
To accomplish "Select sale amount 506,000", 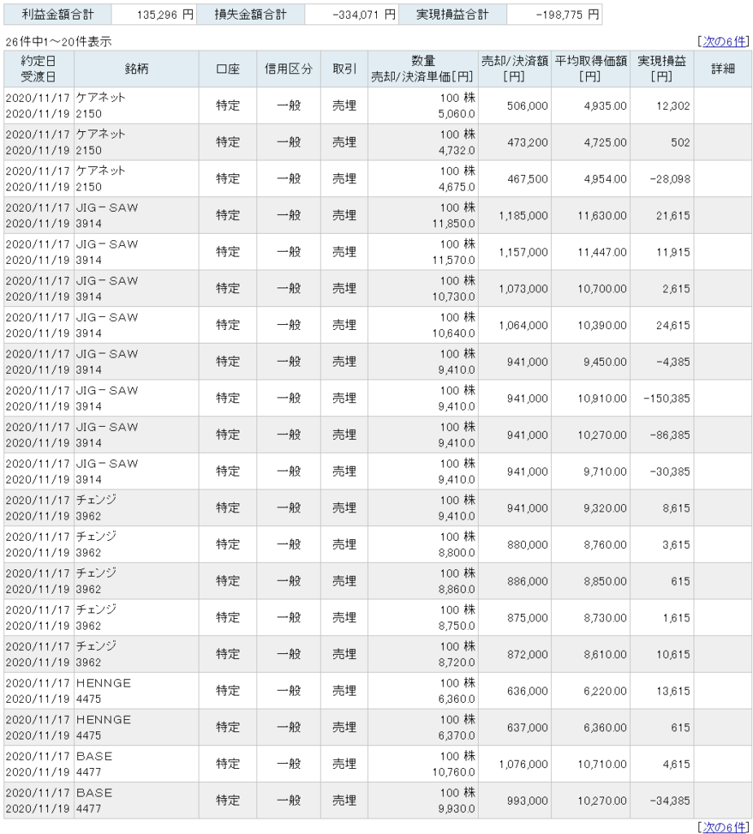I will (527, 106).
